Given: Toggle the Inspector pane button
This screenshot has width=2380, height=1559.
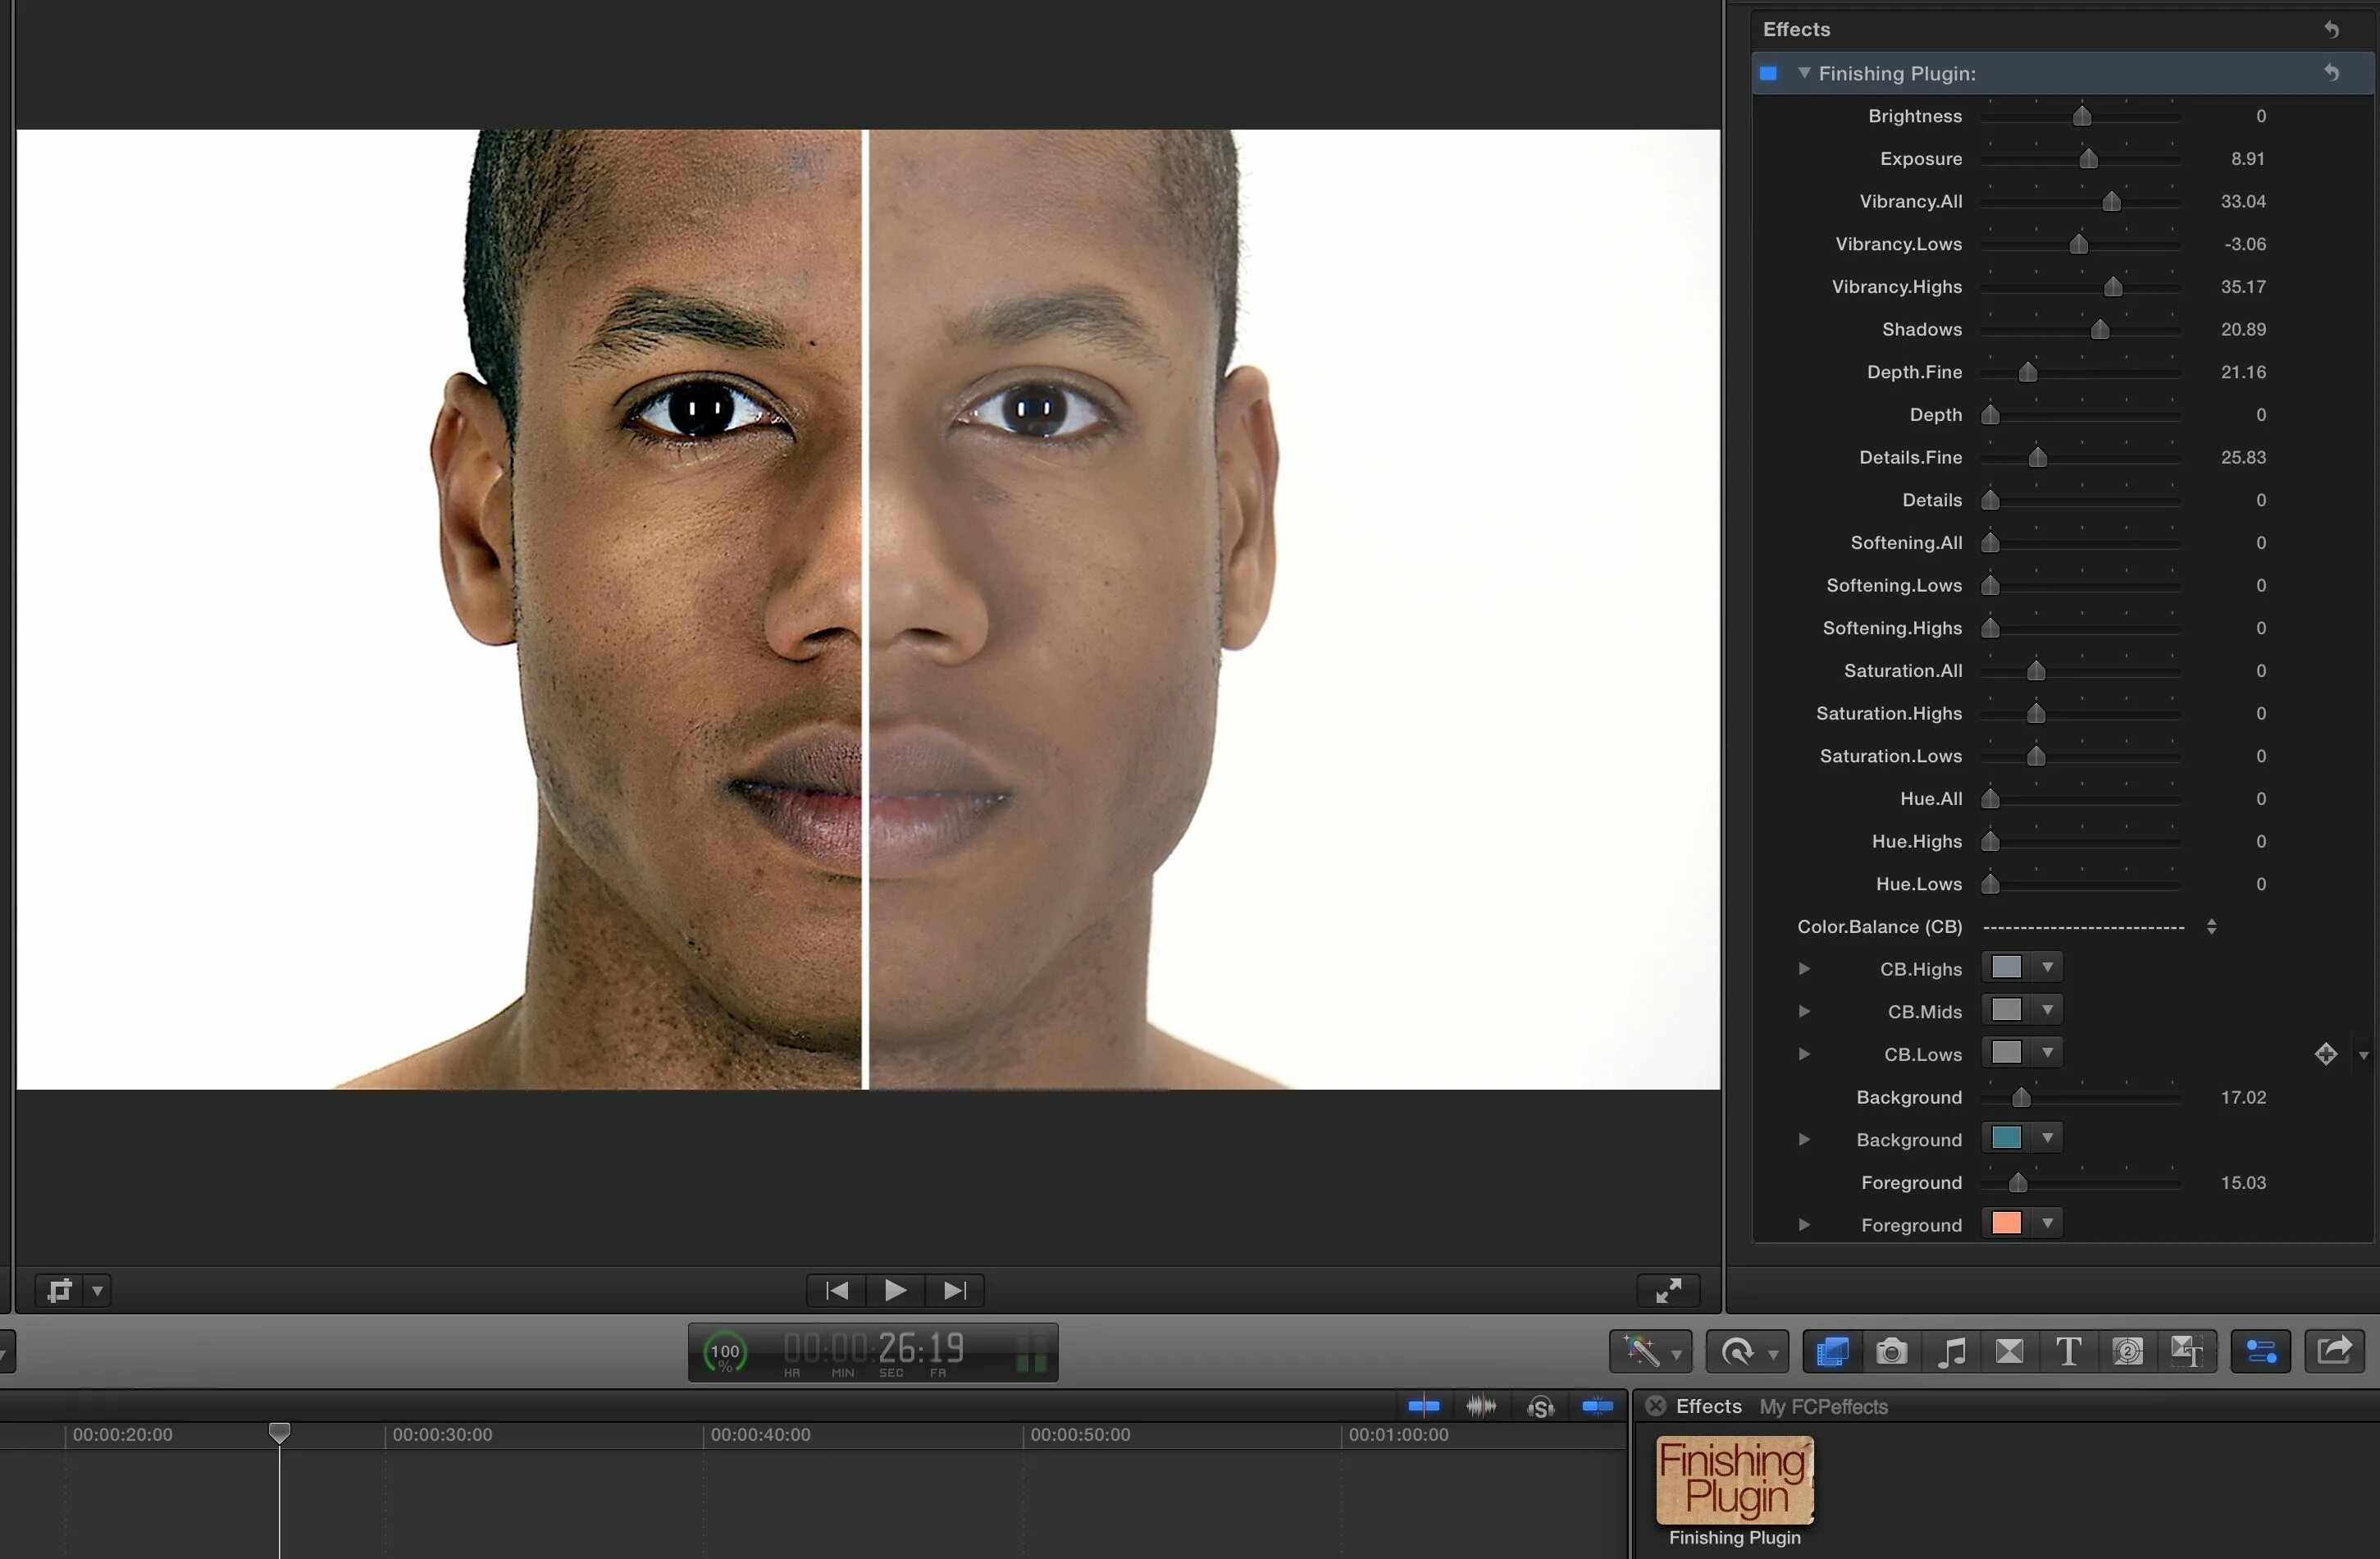Looking at the screenshot, I should [2260, 1352].
